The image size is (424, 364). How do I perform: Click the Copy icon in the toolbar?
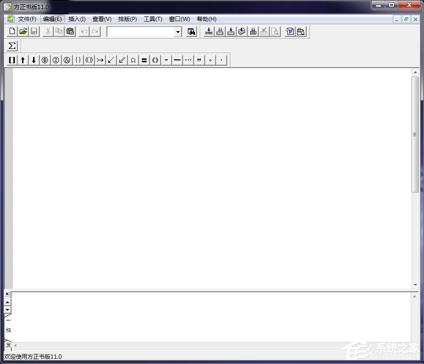(59, 32)
